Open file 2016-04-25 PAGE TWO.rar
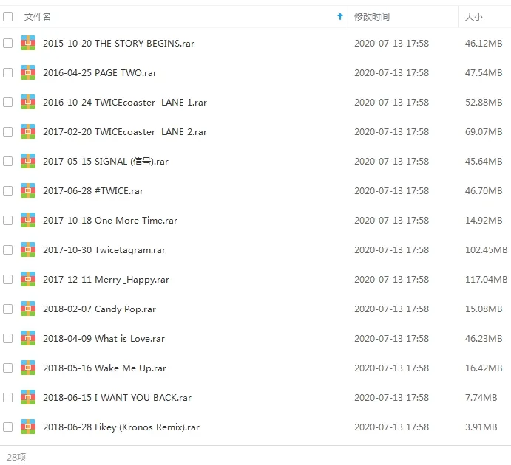Image resolution: width=511 pixels, height=465 pixels. [100, 73]
